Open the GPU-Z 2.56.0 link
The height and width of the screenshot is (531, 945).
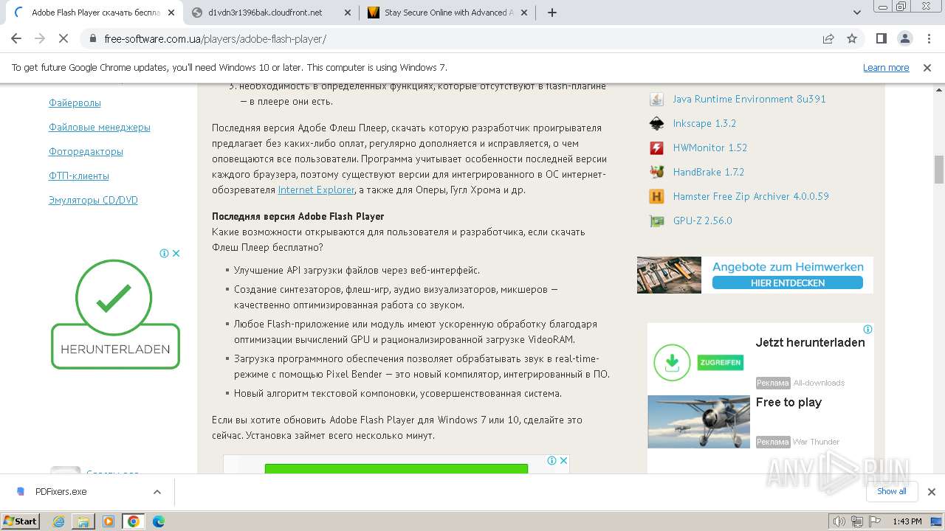point(703,221)
